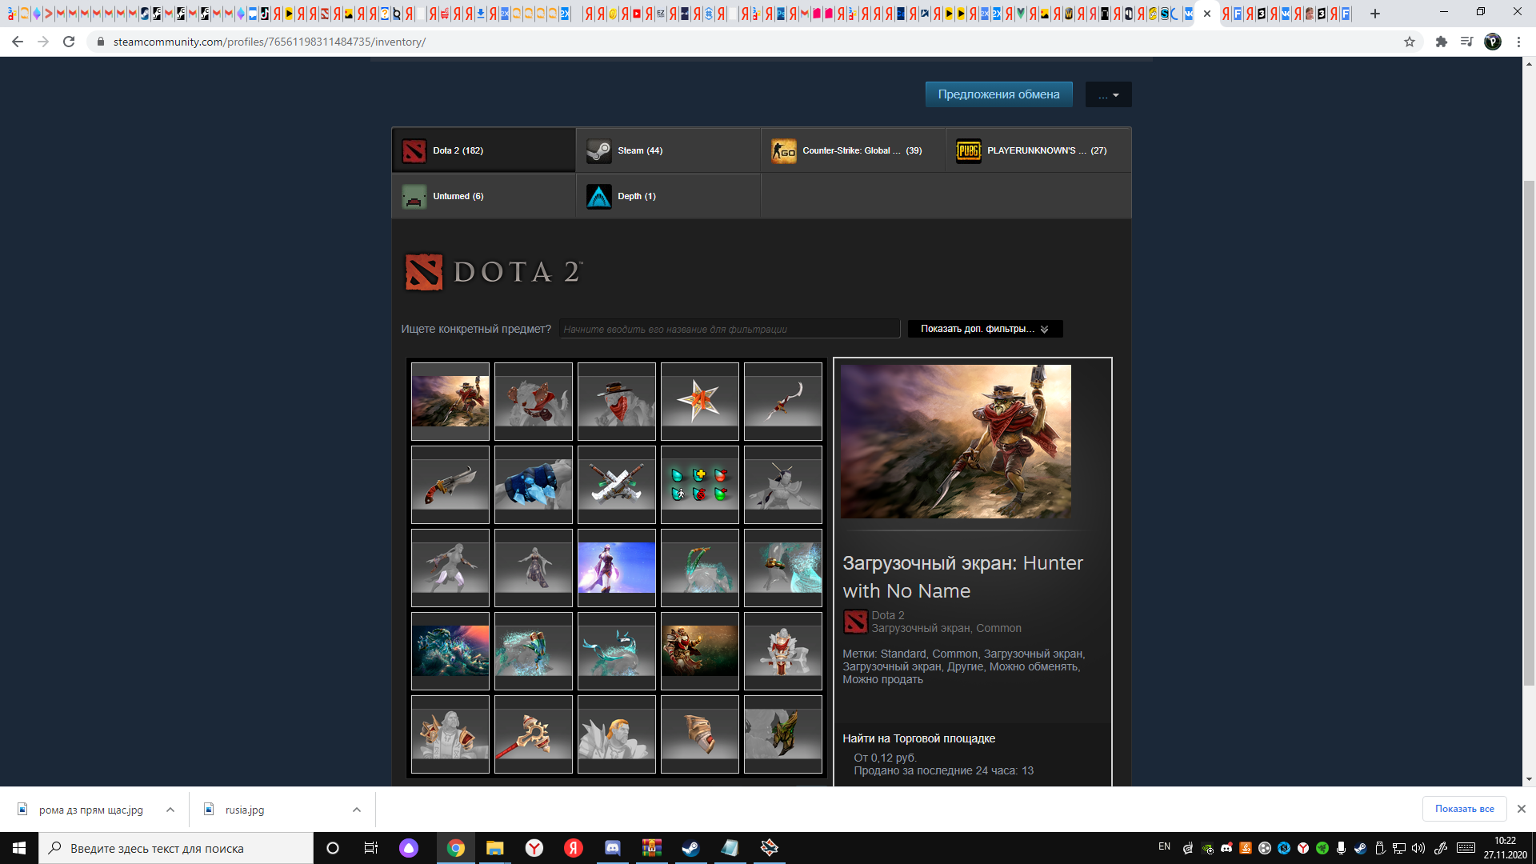Screen dimensions: 1536x864
Task: Switch to Chrome in the taskbar
Action: pos(456,848)
